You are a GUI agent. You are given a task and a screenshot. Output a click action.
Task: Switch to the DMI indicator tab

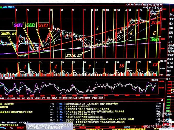[x=19, y=98]
